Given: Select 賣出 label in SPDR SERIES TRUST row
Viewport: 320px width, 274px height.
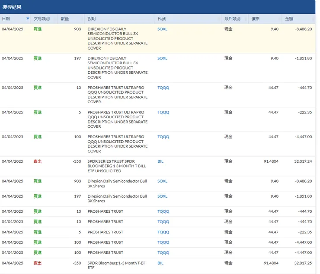Looking at the screenshot, I should click(x=38, y=161).
